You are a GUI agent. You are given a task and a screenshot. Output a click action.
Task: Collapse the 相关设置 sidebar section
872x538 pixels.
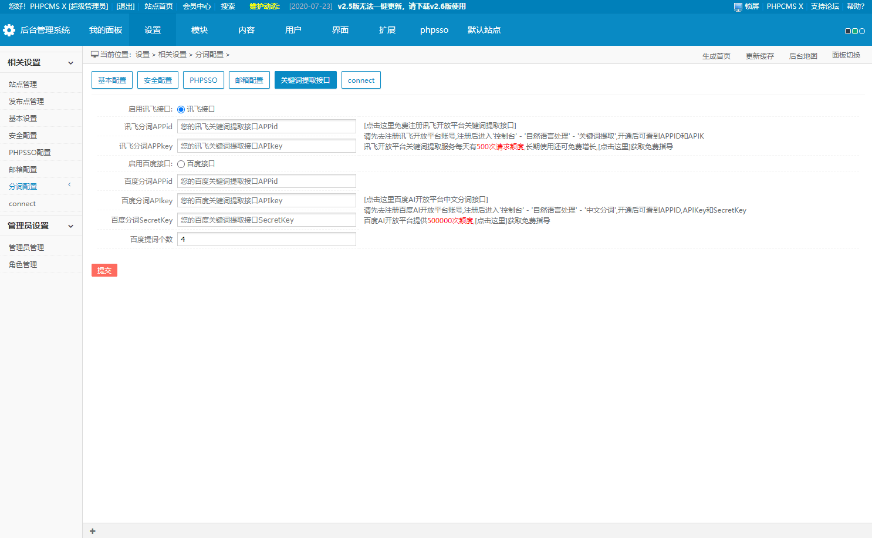[69, 62]
